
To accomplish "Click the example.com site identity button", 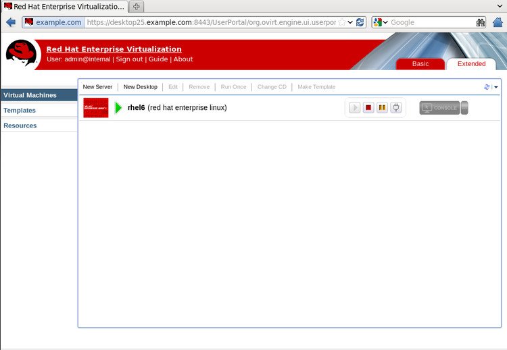I will pyautogui.click(x=53, y=22).
